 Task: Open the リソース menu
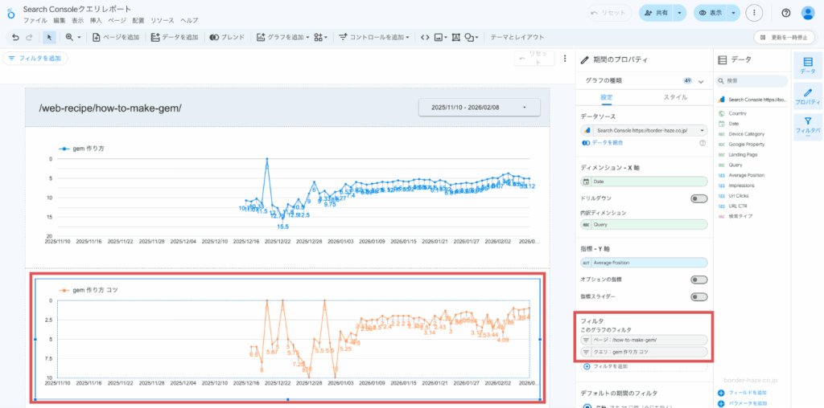pyautogui.click(x=162, y=20)
